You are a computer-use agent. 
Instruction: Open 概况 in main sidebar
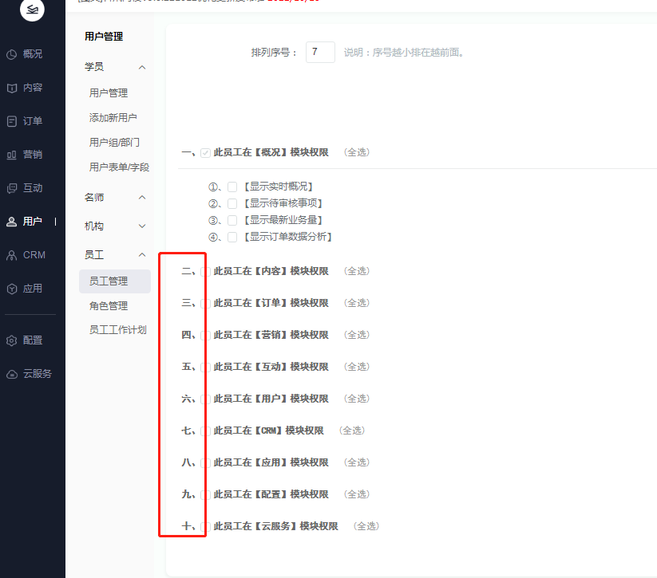[x=33, y=54]
